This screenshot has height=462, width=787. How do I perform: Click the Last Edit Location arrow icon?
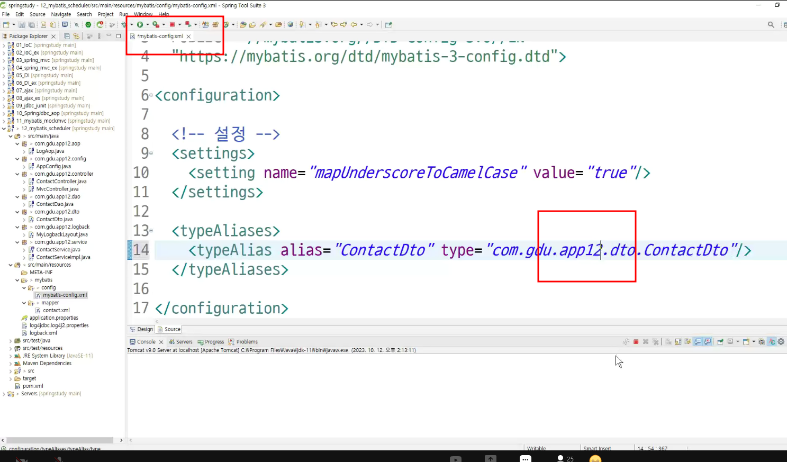[334, 24]
